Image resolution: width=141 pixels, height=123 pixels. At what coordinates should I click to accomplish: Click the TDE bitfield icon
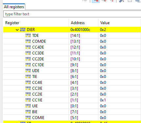pyautogui.click(x=28, y=36)
